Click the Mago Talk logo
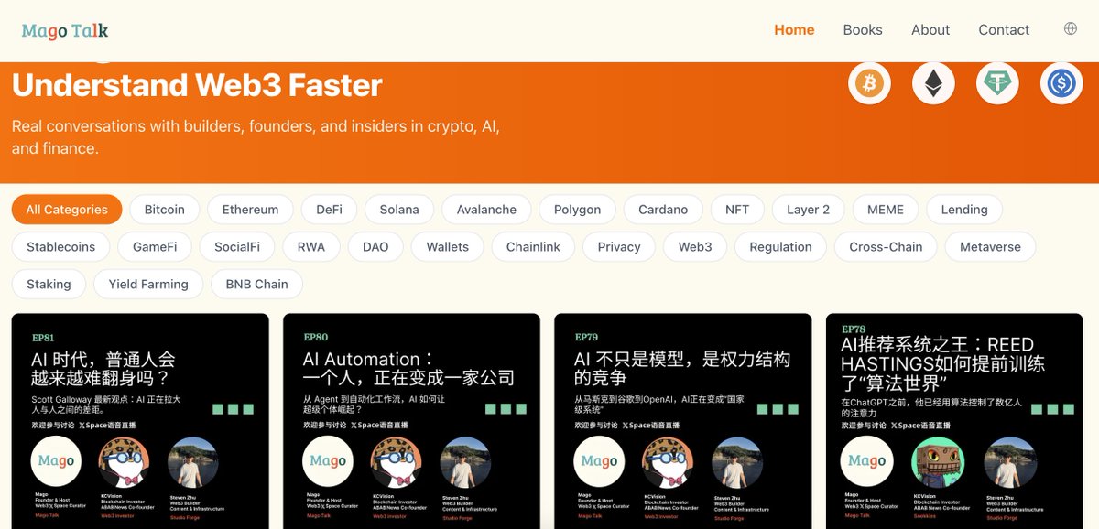 coord(65,30)
